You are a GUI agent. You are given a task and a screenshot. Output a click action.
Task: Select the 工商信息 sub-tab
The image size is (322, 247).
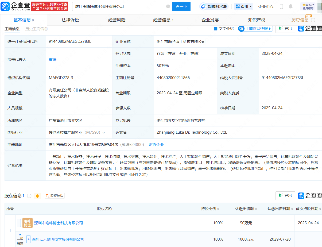(x=12, y=29)
